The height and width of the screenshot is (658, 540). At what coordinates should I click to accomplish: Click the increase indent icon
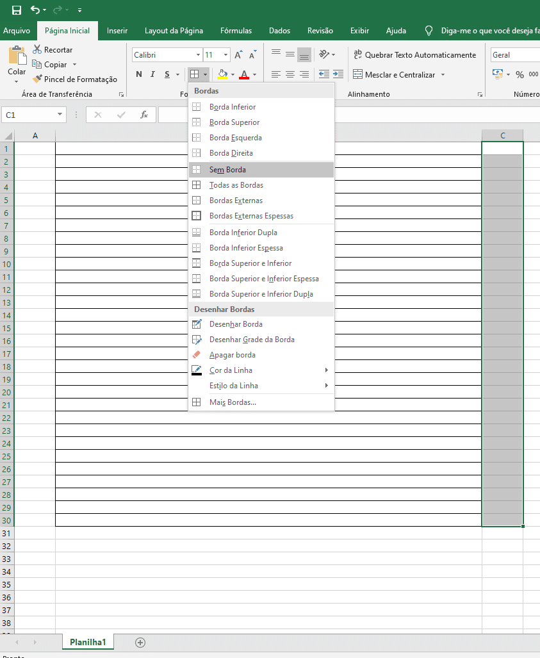click(338, 74)
